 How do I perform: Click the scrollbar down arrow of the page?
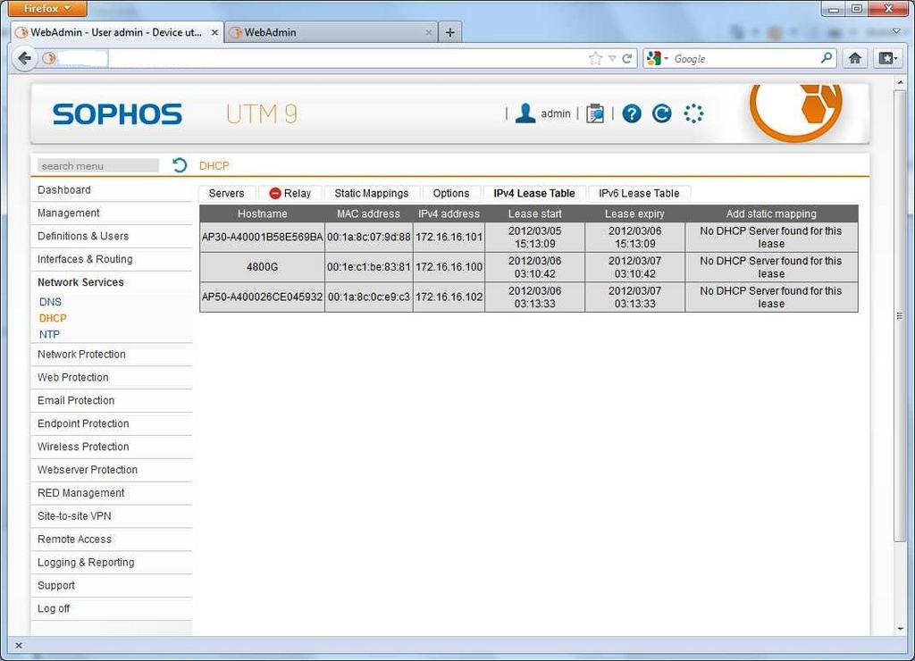point(900,629)
